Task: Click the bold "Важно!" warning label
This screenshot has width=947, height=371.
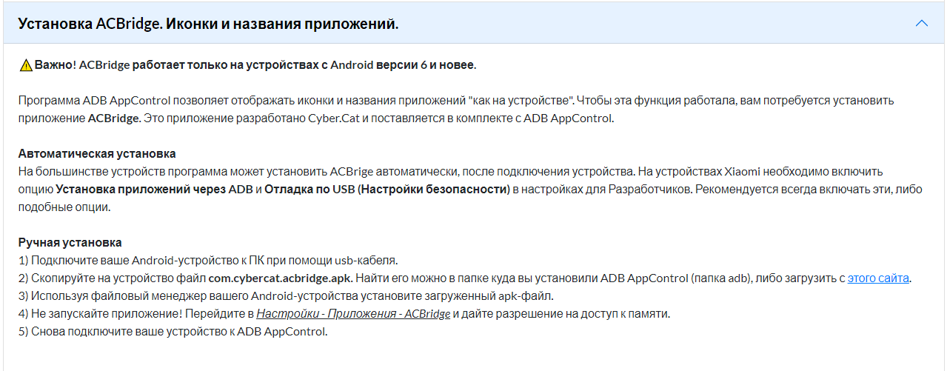Action: (x=55, y=65)
